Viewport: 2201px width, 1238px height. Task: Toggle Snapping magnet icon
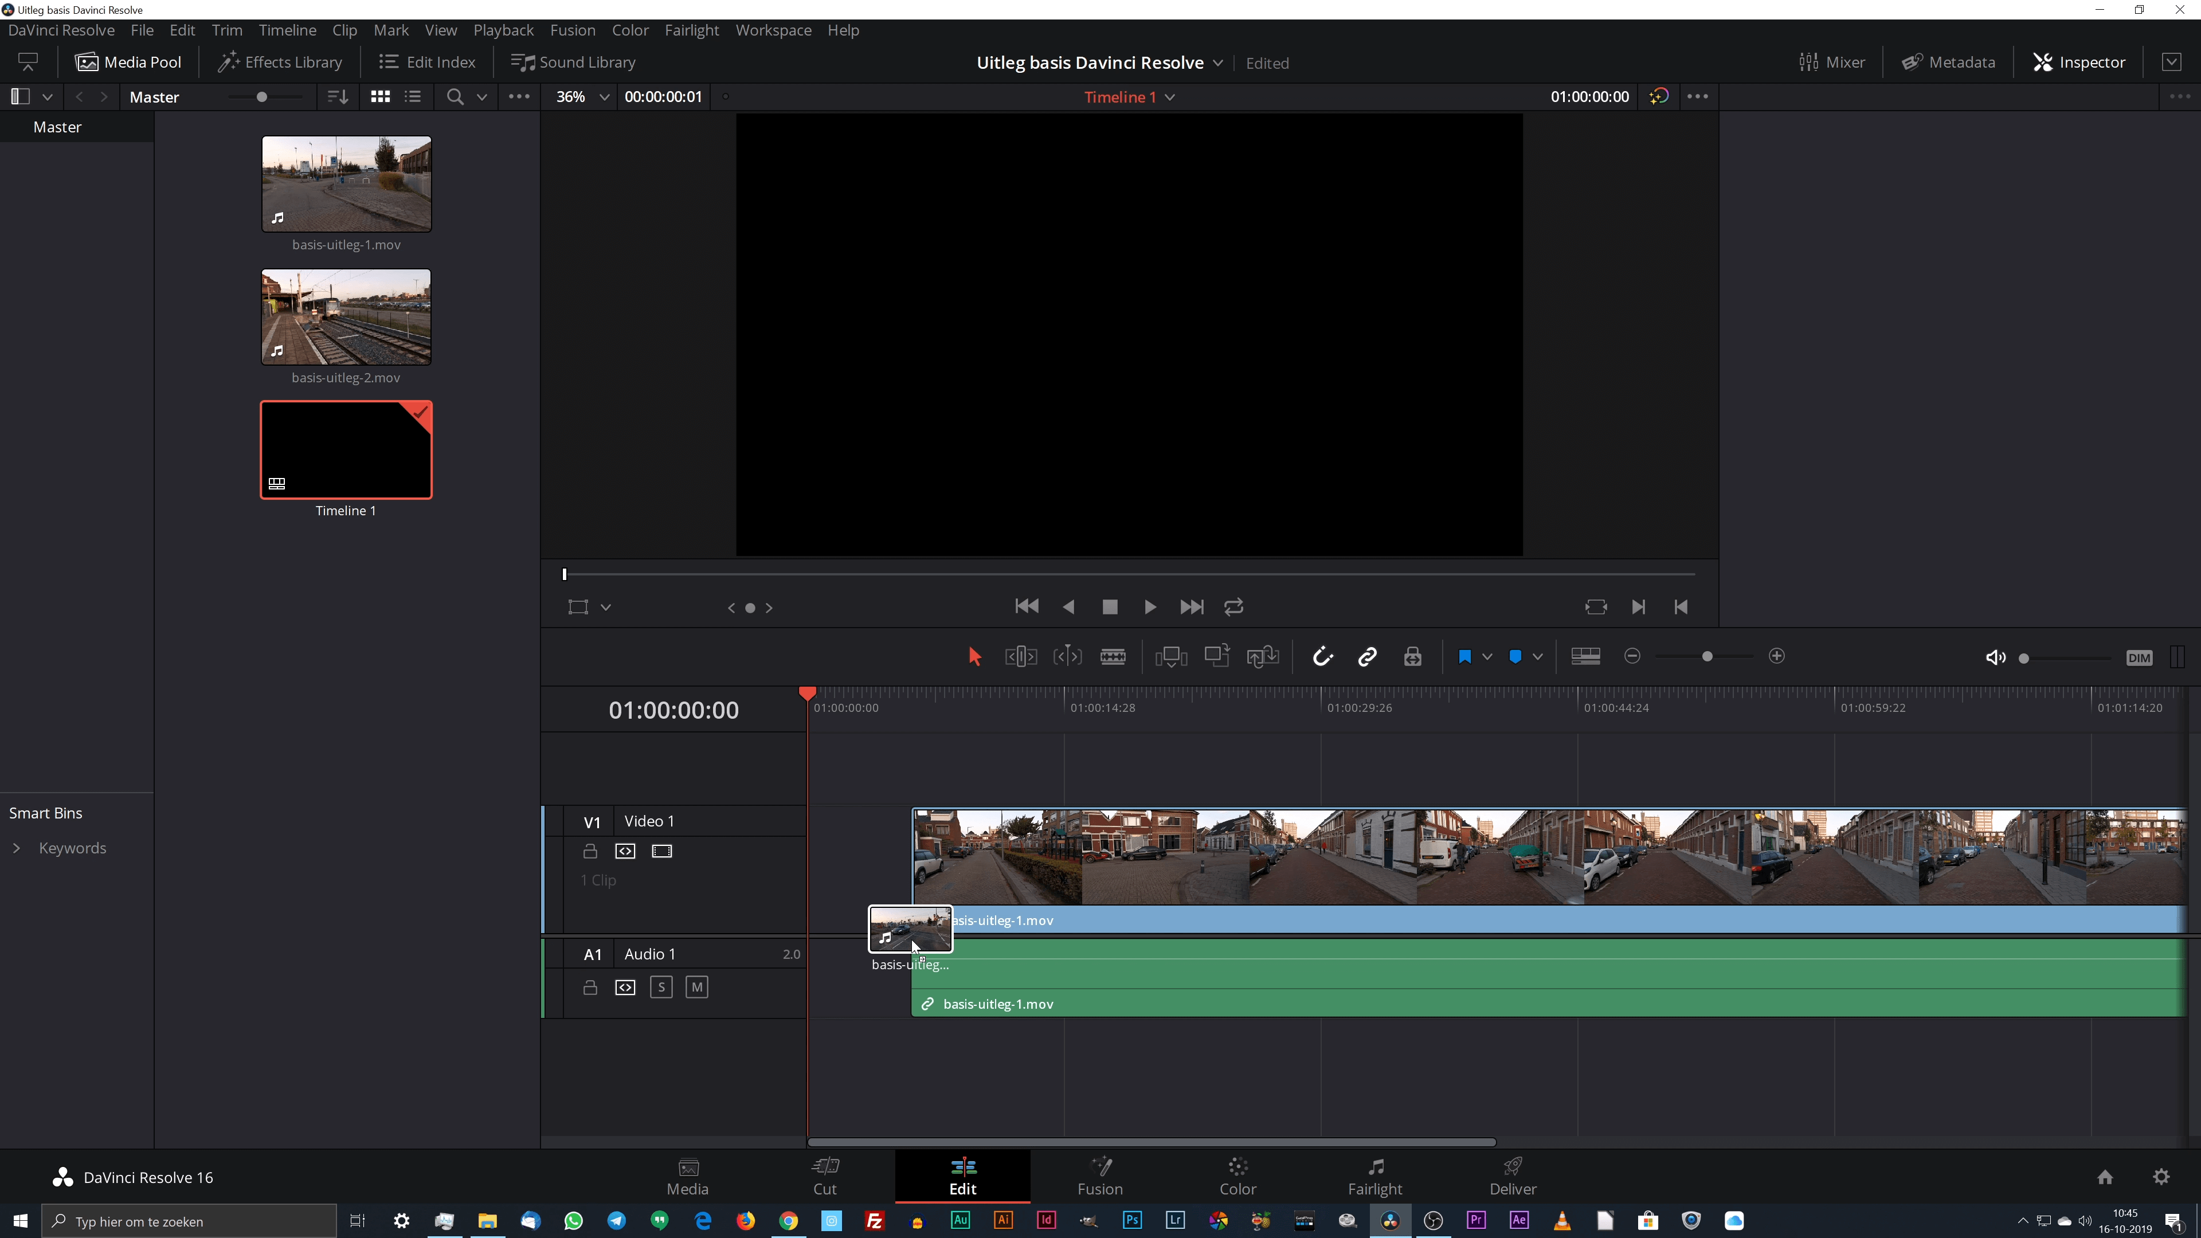click(1322, 656)
